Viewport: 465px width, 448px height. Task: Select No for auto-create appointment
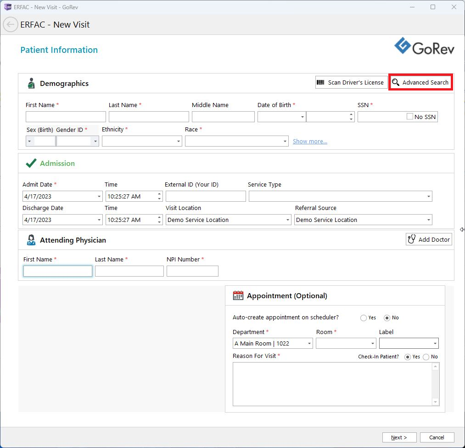(387, 318)
